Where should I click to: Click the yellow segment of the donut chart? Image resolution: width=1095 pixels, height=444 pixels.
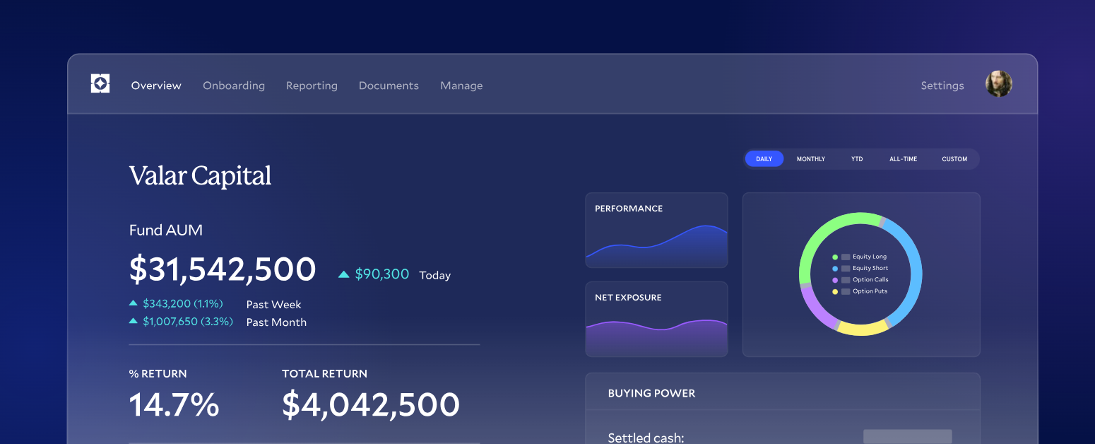click(861, 327)
